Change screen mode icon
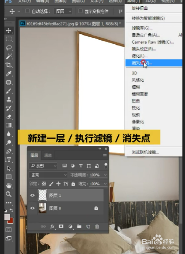 coord(8,238)
